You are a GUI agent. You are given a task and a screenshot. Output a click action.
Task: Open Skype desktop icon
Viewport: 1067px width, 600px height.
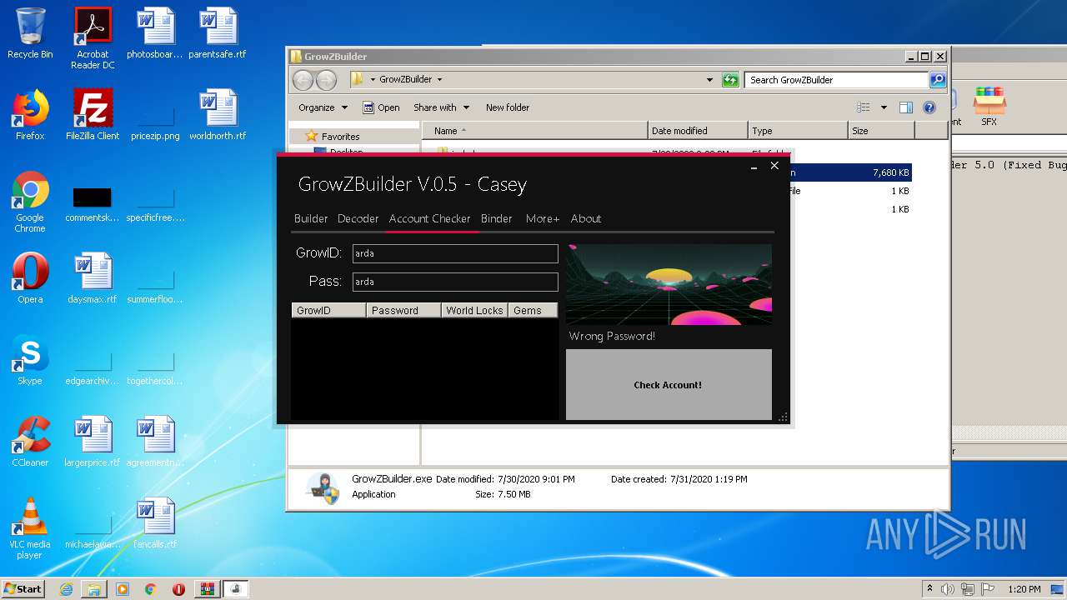(x=30, y=360)
